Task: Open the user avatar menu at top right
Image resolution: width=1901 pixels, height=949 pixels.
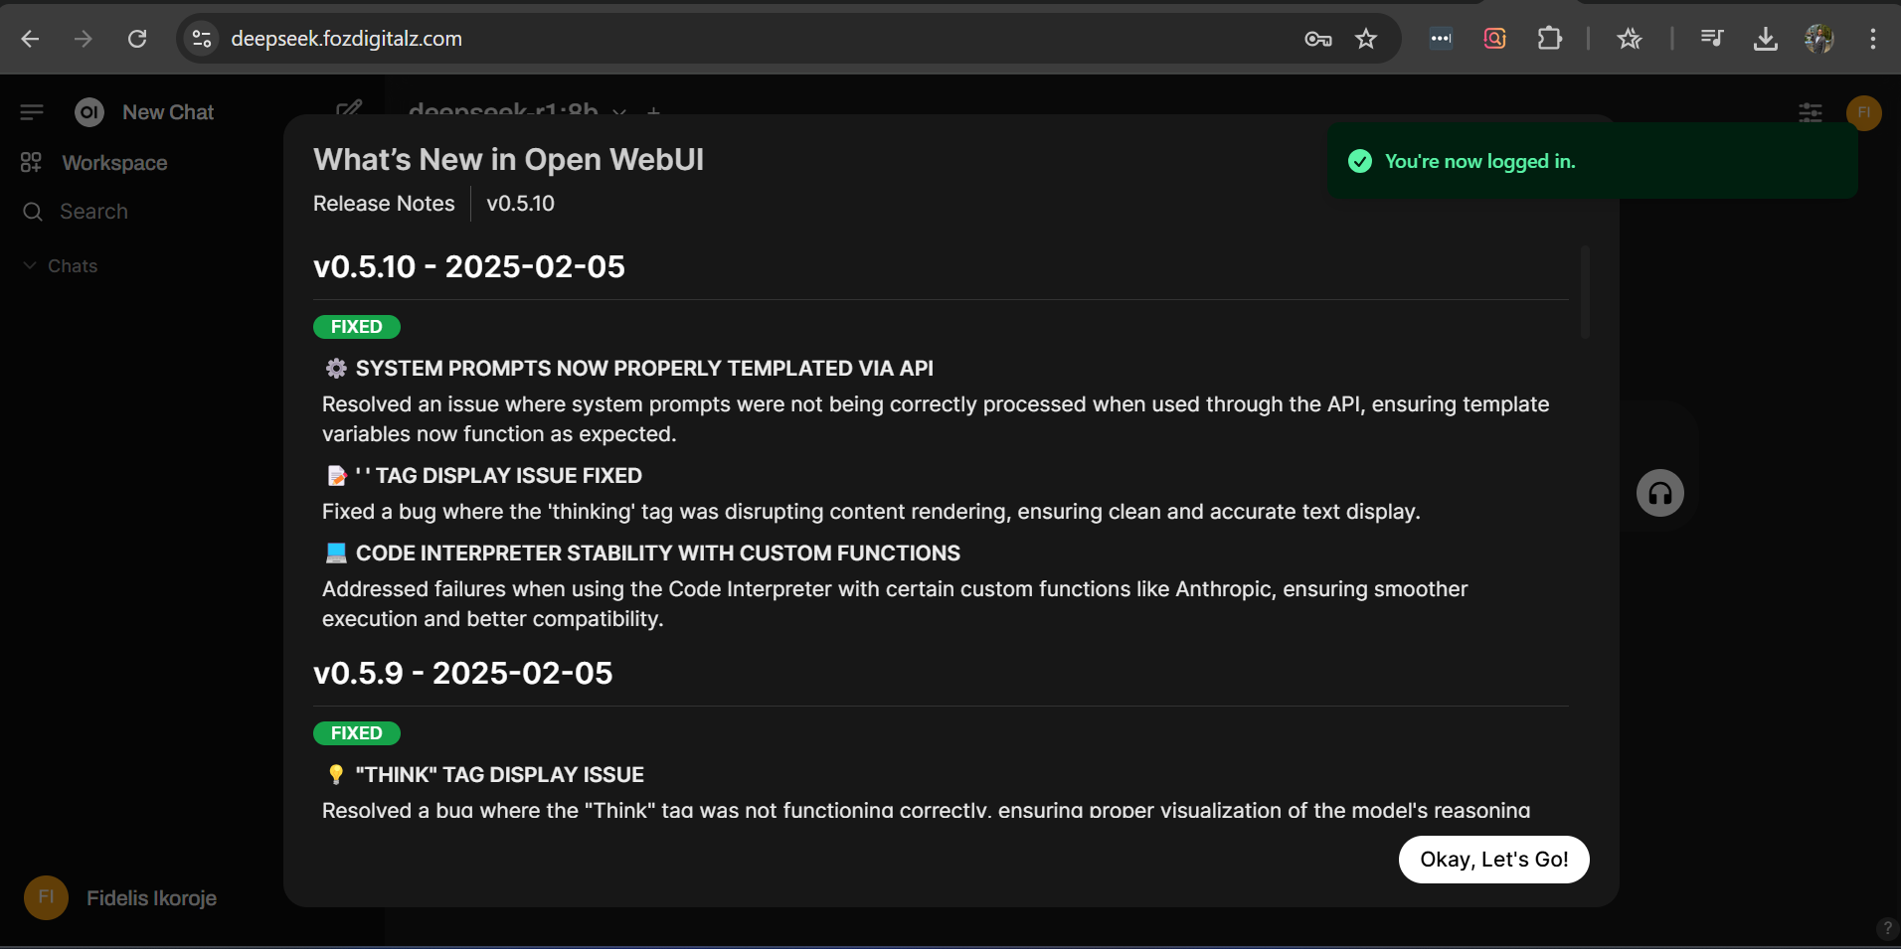Action: 1864,112
